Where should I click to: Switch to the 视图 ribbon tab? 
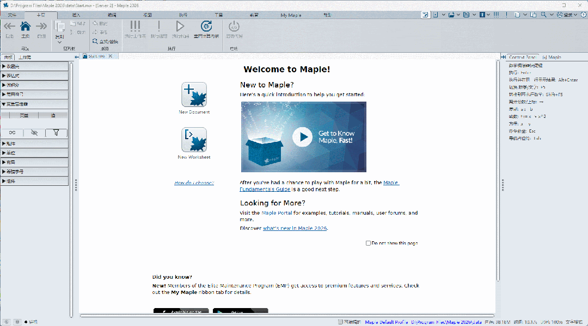click(148, 15)
